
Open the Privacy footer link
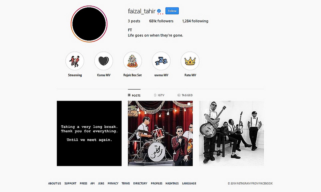coord(113,183)
